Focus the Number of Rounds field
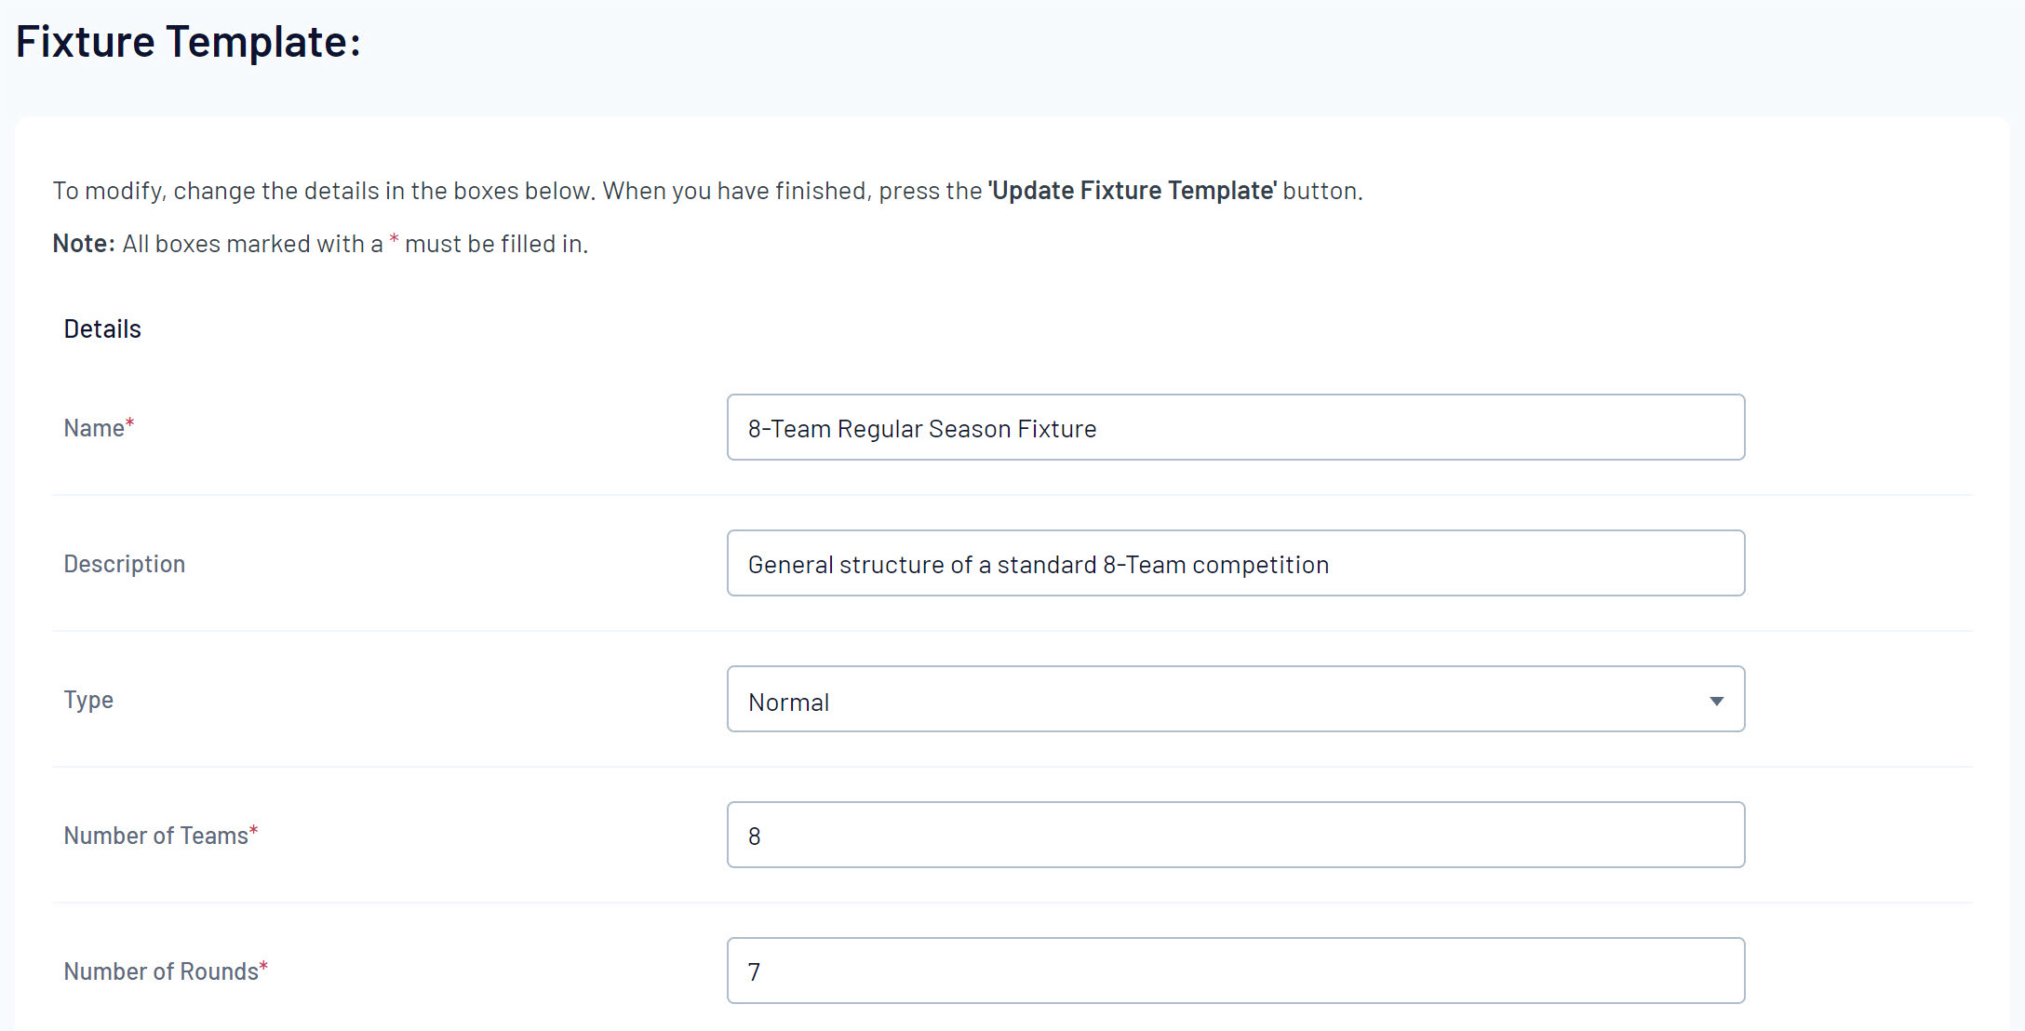The width and height of the screenshot is (2025, 1031). 1235,971
